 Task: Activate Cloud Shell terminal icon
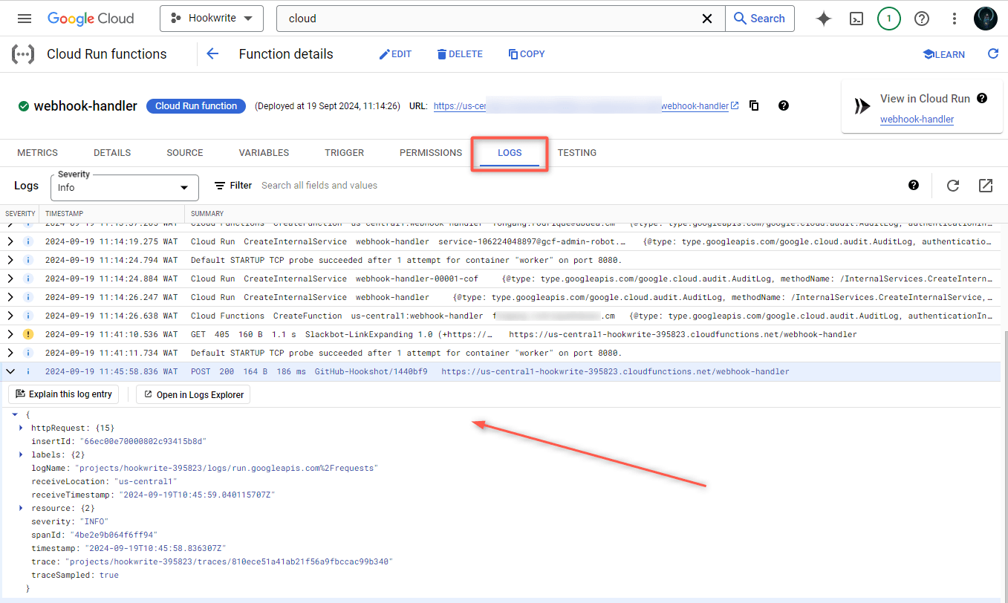(856, 18)
